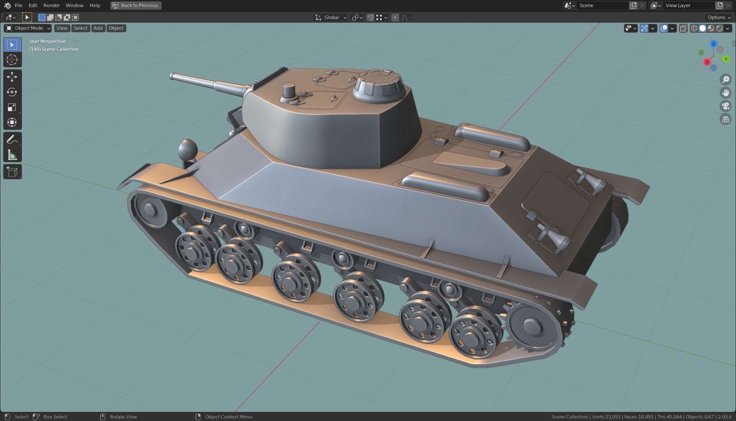
Task: Switch to Wireframe viewport shading
Action: [695, 28]
